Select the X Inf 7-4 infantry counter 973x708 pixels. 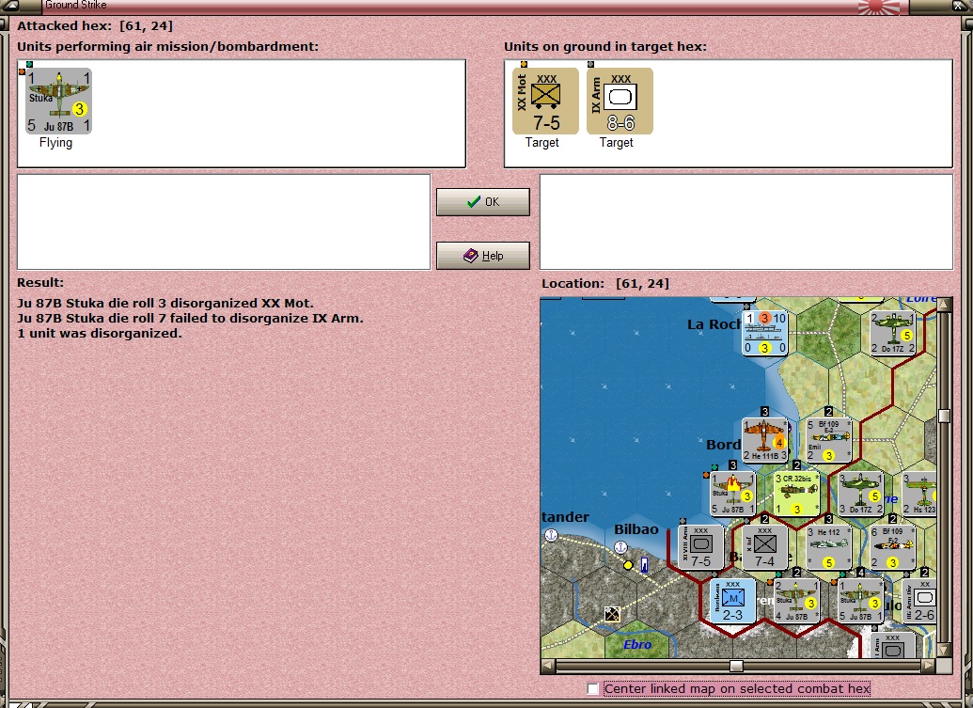[765, 546]
